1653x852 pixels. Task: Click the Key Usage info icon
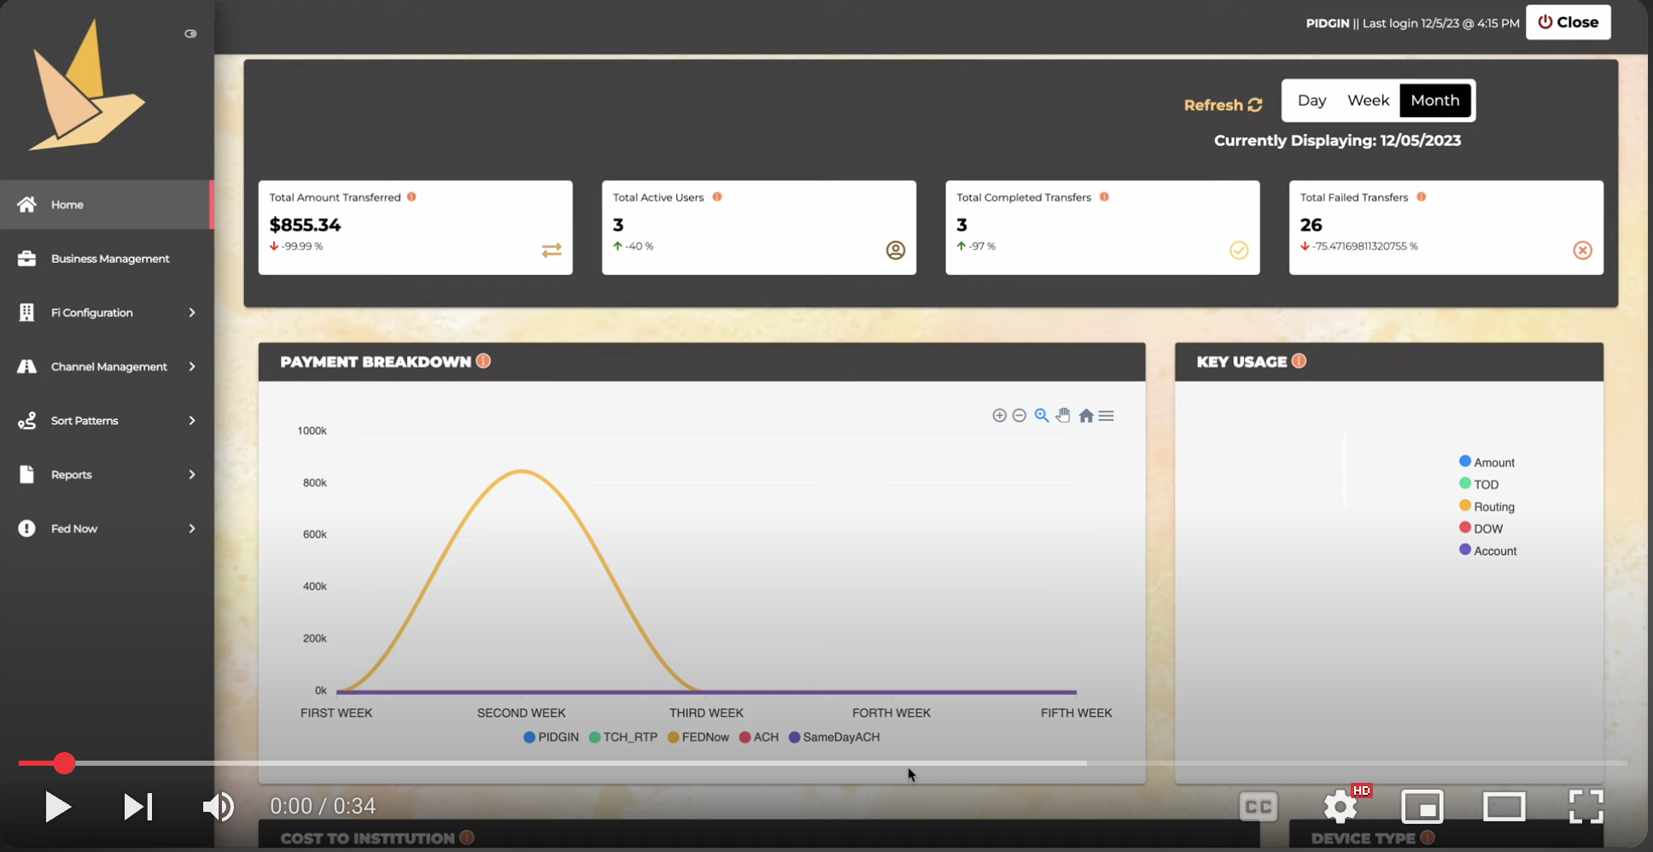click(1299, 361)
